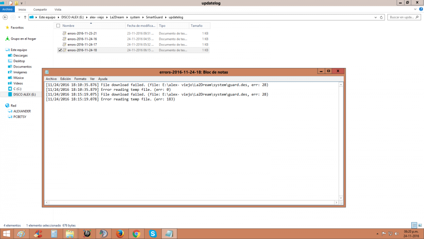Refresh the updatelog folder view
The image size is (424, 239).
tap(382, 17)
